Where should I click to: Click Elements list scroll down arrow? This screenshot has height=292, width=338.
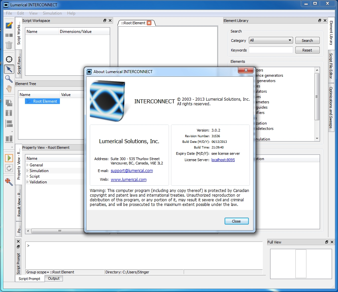[317, 139]
